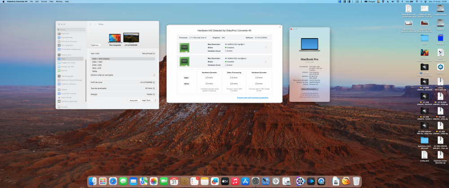Viewport: 449px width, 188px height.
Task: Click the HEVC chip icon
Action: tap(184, 61)
